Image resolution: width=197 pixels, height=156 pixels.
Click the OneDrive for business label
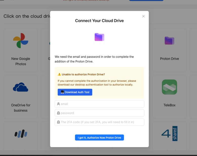point(21,108)
